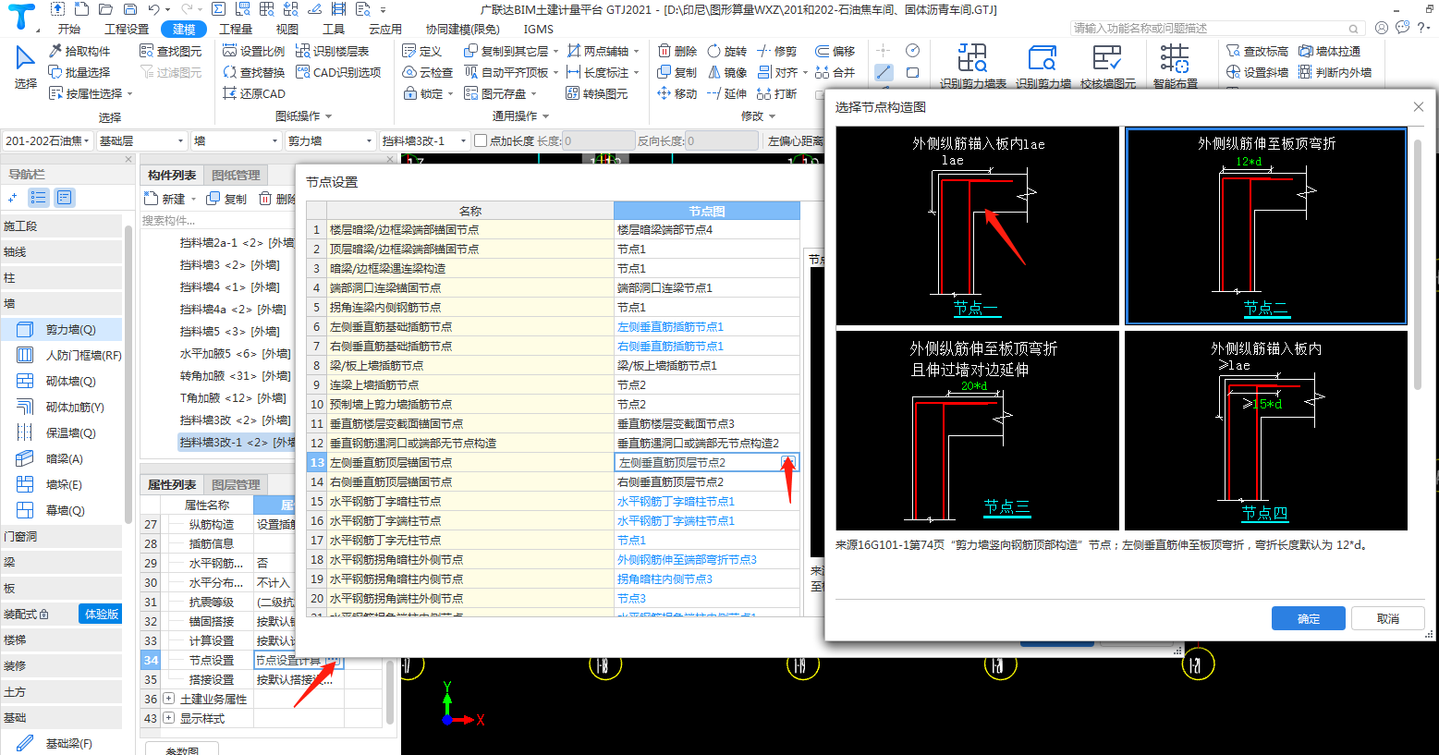This screenshot has height=755, width=1439.
Task: Click 打断 break tool
Action: click(776, 93)
